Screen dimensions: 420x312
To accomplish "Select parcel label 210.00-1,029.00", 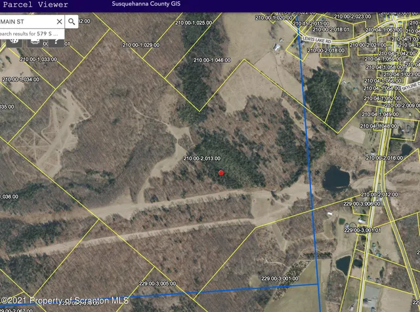I will click(140, 45).
